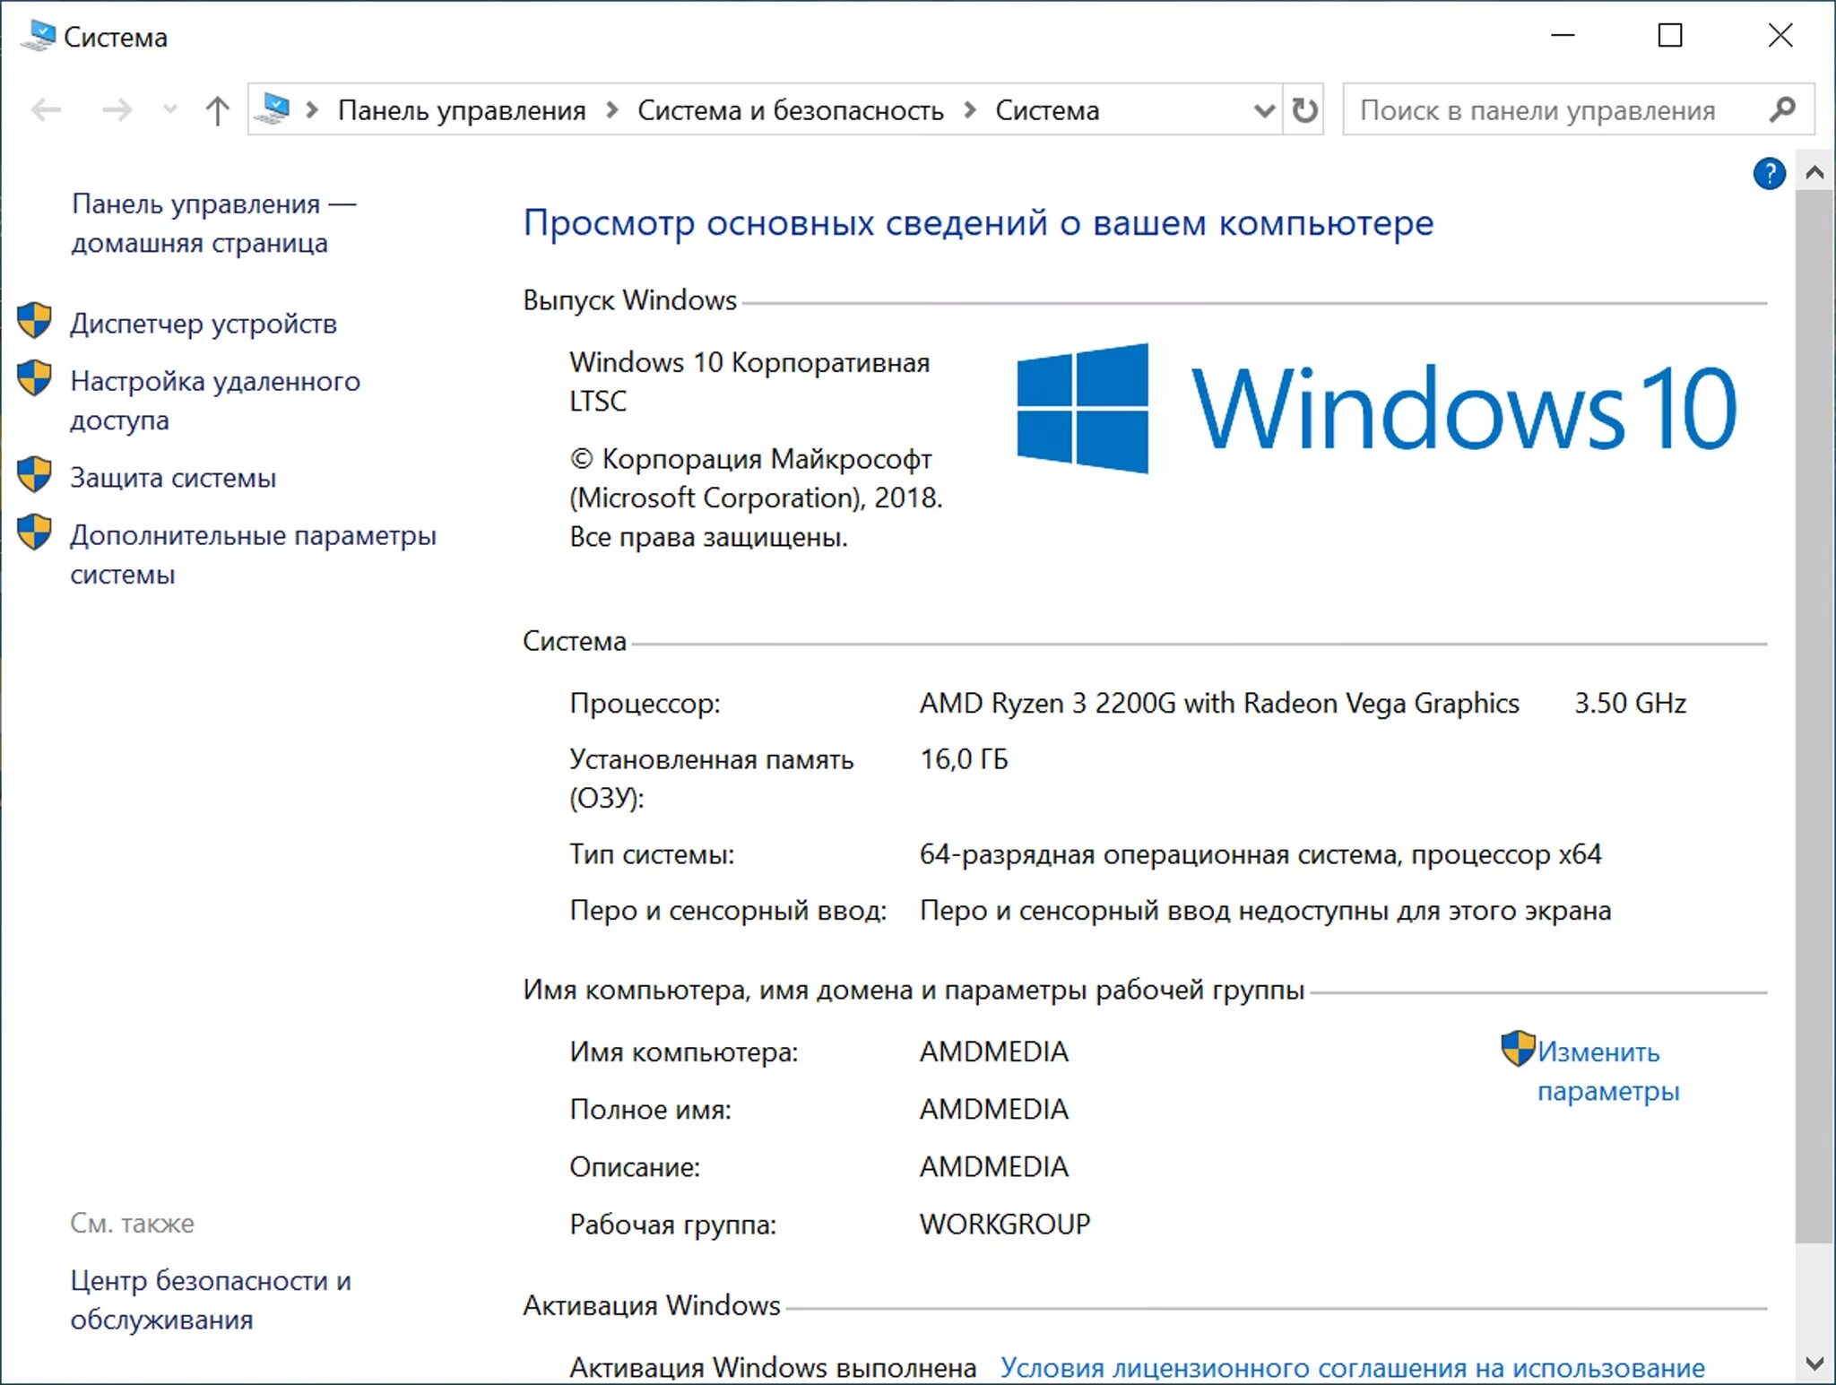Click the Back navigation arrow

coord(47,110)
